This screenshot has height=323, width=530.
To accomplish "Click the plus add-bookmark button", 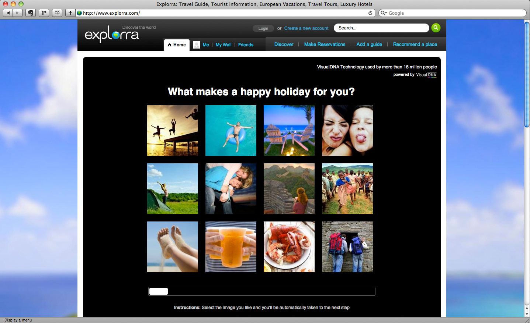I will (70, 13).
